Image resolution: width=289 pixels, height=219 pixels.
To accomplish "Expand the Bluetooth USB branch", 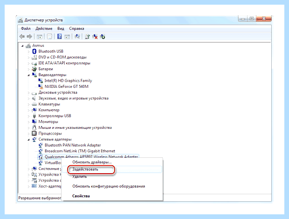I will click(x=28, y=51).
